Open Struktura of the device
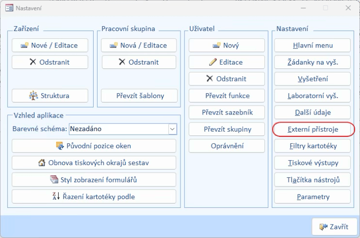 click(50, 96)
